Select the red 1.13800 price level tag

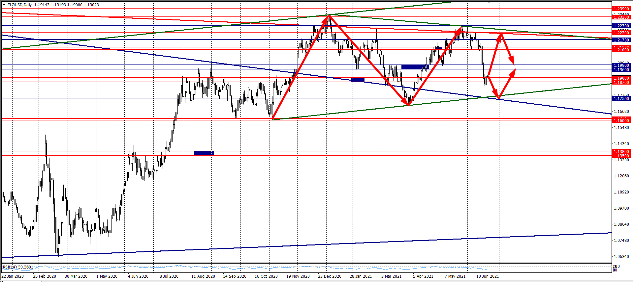(x=621, y=152)
